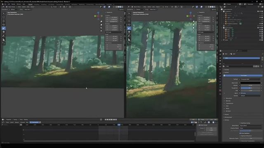Select the Annotate tool in left viewport
The height and width of the screenshot is (148, 264).
(4, 36)
